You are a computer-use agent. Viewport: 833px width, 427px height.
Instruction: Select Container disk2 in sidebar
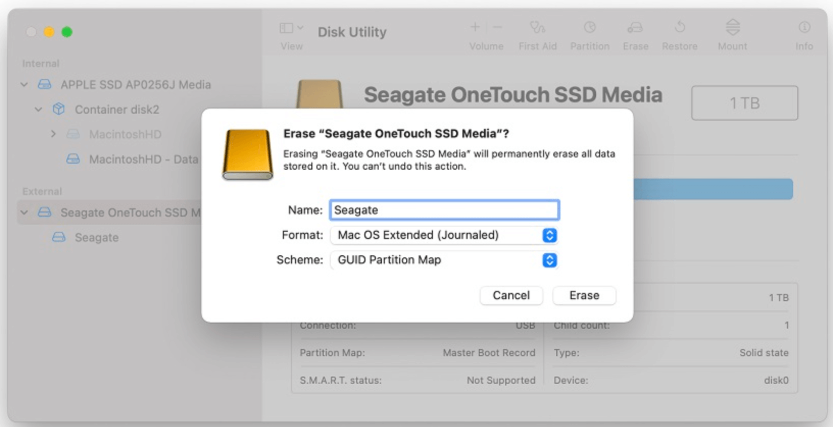[117, 110]
